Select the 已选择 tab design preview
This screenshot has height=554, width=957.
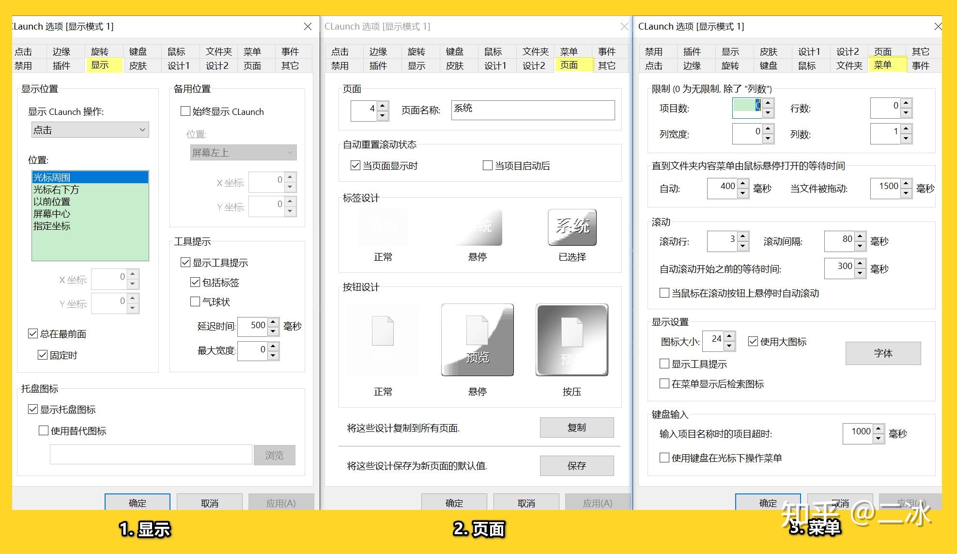(x=571, y=228)
